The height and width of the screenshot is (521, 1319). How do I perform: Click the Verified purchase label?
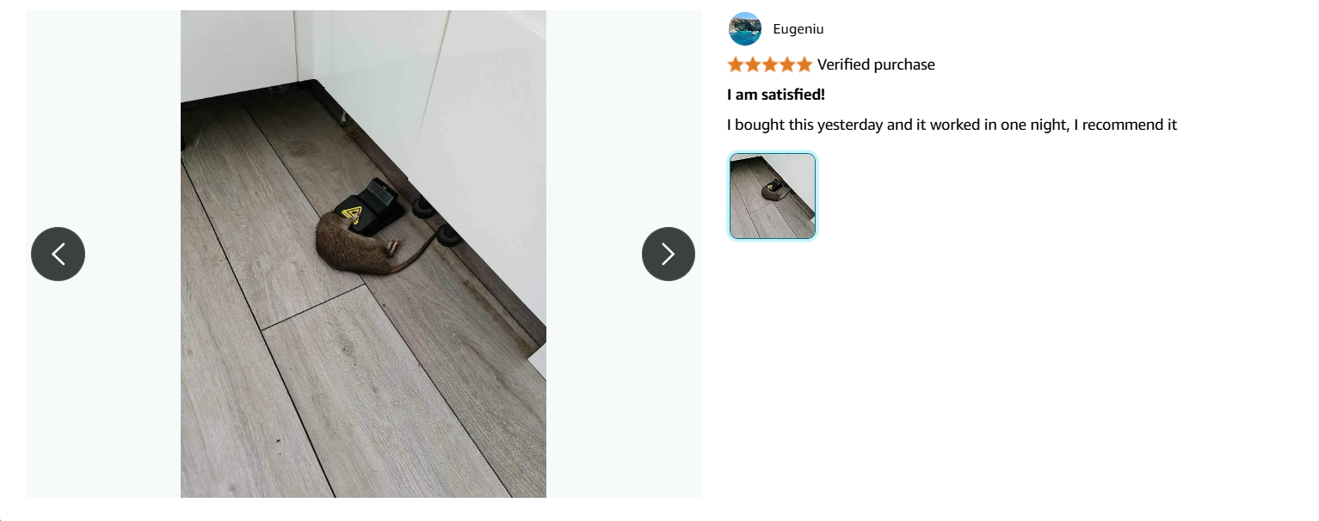(x=876, y=64)
